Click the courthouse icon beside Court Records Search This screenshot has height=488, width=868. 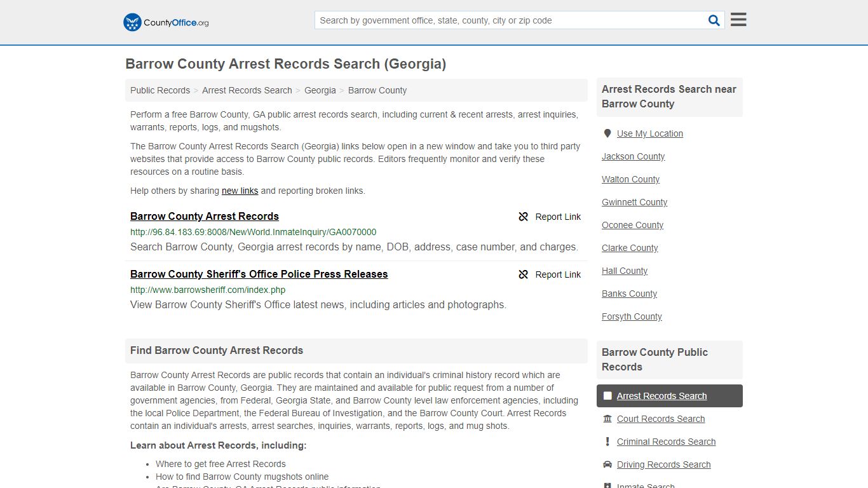tap(607, 419)
